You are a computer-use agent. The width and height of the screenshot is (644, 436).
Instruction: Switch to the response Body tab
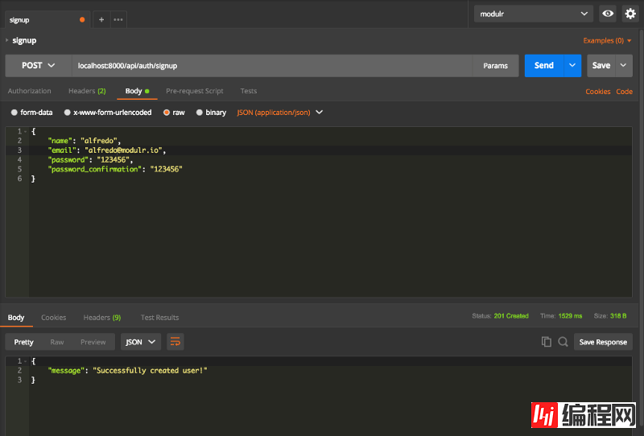point(16,318)
